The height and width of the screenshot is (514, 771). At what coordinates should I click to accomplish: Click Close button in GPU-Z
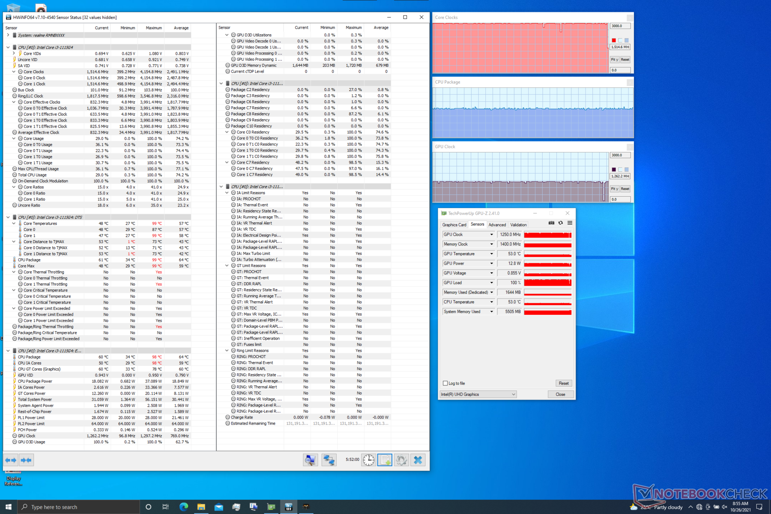pos(560,394)
